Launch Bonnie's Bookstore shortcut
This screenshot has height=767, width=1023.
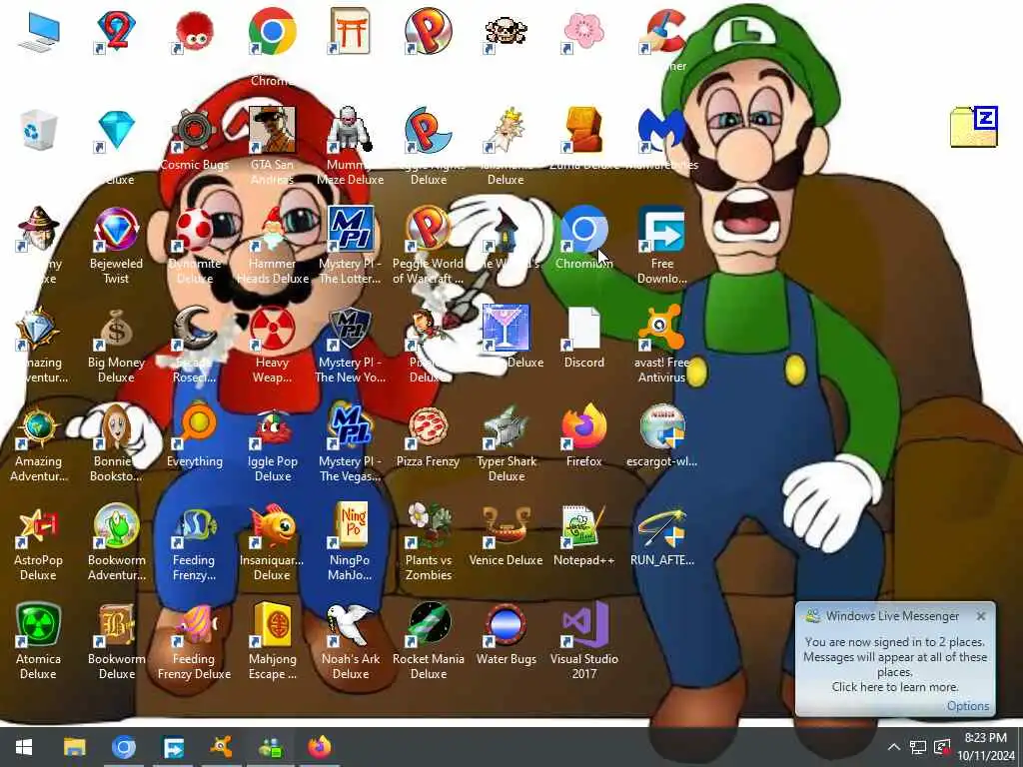pos(116,426)
